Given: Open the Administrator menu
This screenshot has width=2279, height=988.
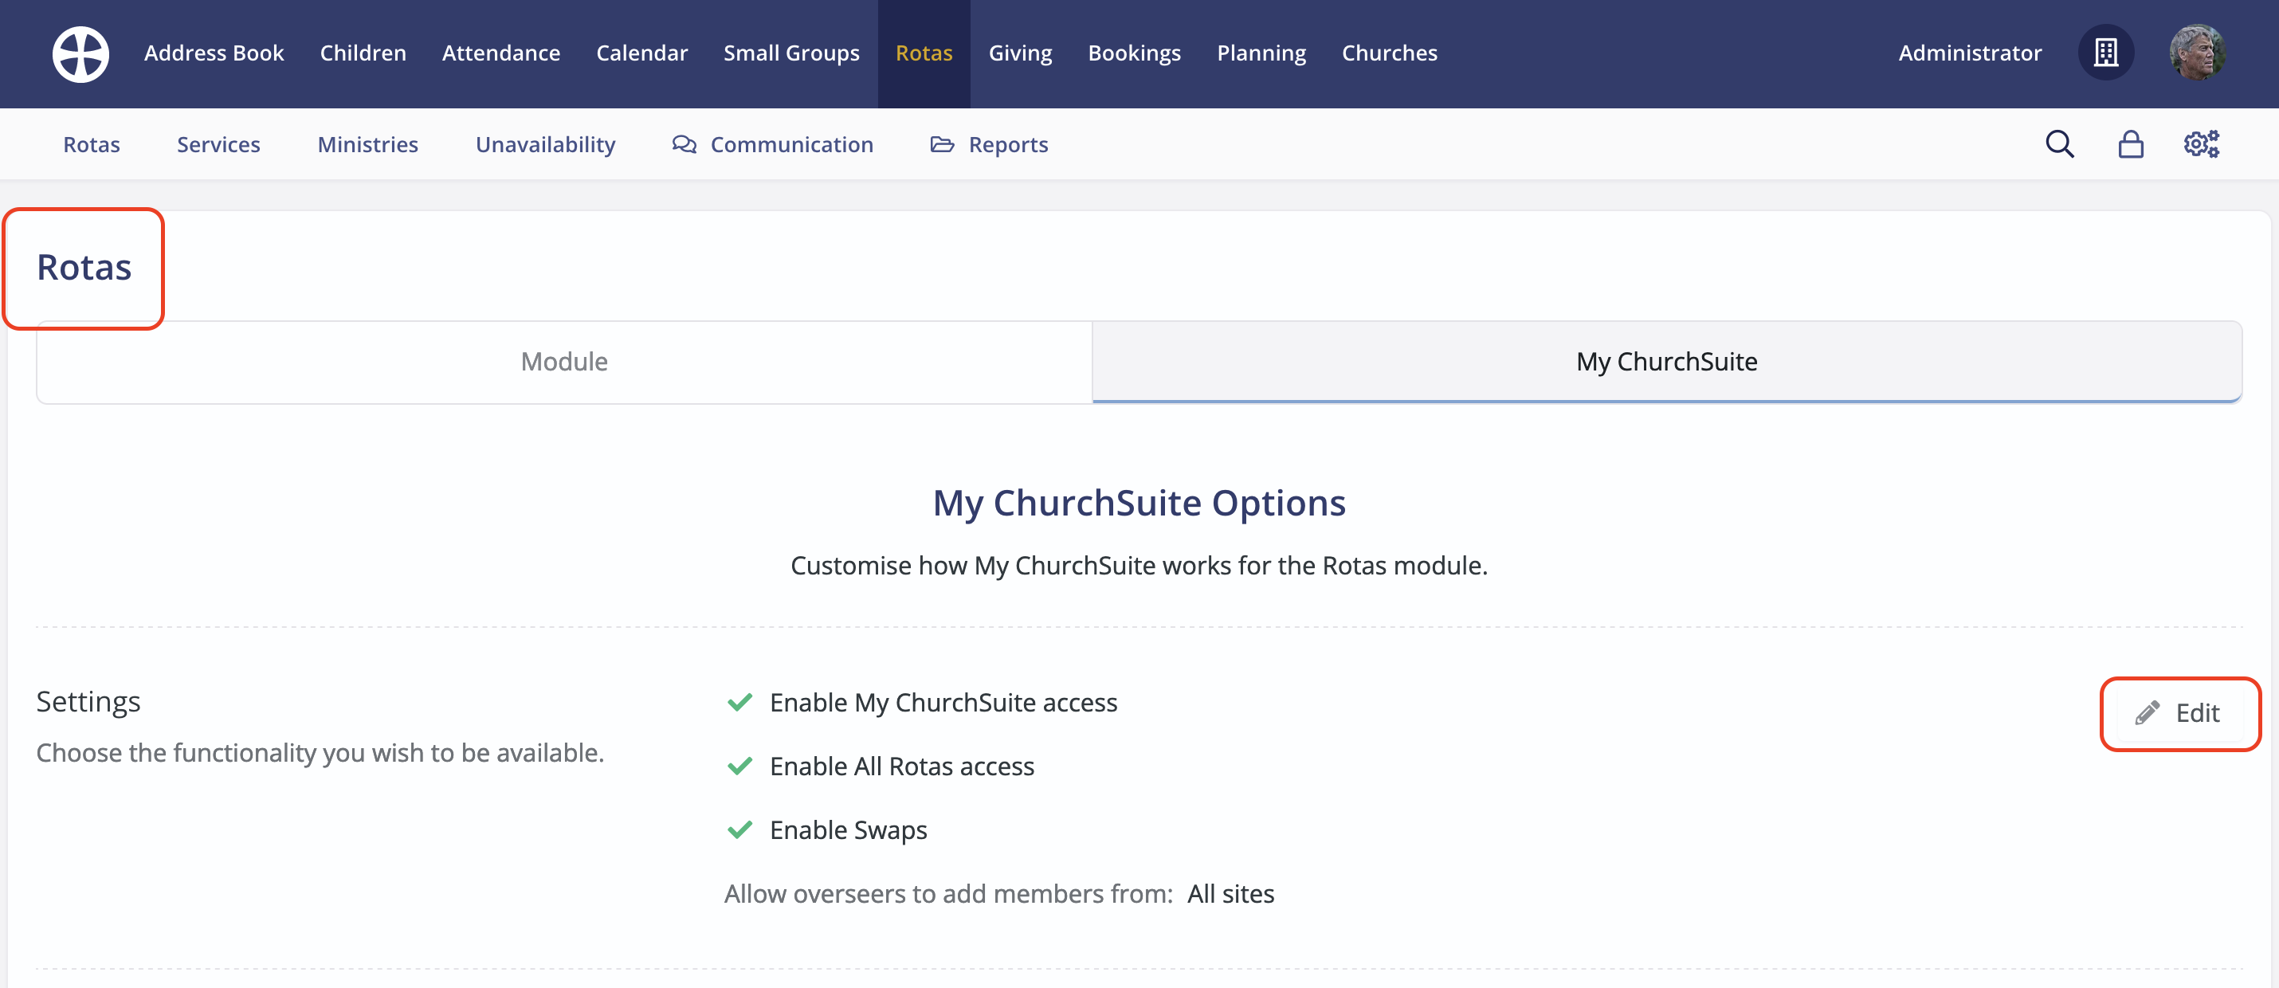Looking at the screenshot, I should click(1969, 53).
